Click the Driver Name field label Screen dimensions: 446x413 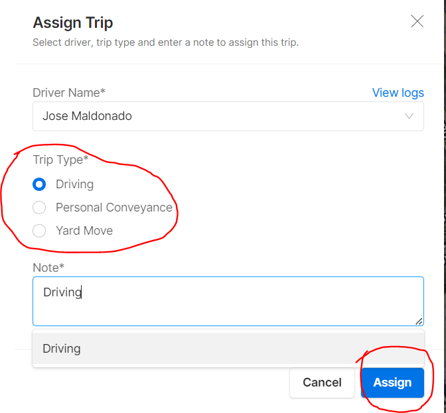pyautogui.click(x=69, y=93)
